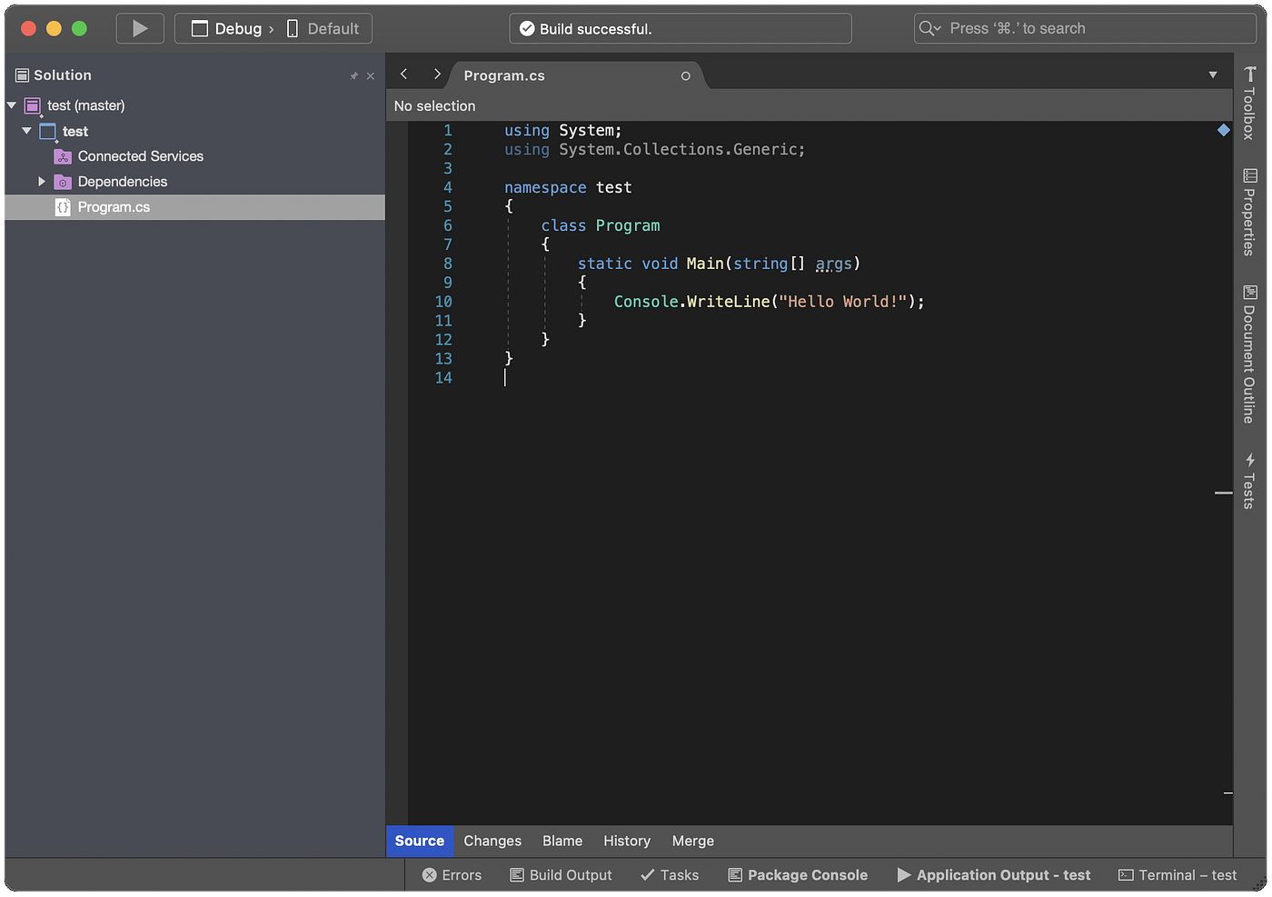Open the Toolbox side panel
The image size is (1272, 897).
coord(1250,104)
